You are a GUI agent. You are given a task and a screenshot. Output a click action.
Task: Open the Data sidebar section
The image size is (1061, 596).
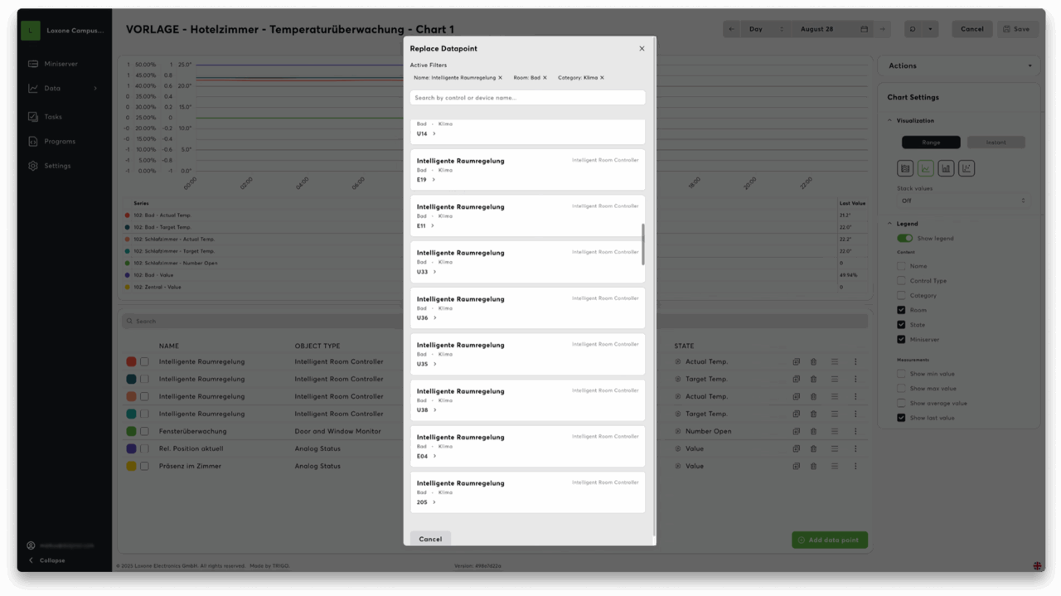coord(64,88)
